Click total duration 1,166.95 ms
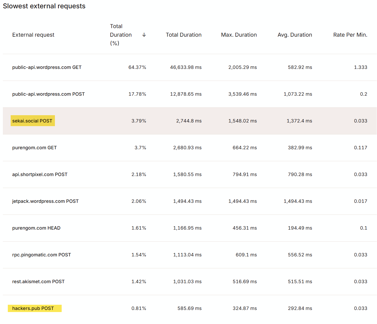Screen dimensions: 377x324 point(187,228)
